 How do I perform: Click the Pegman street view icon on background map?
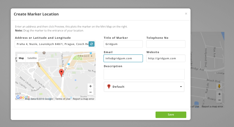point(219,86)
